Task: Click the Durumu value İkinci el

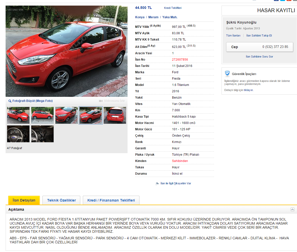Action: 177,174
